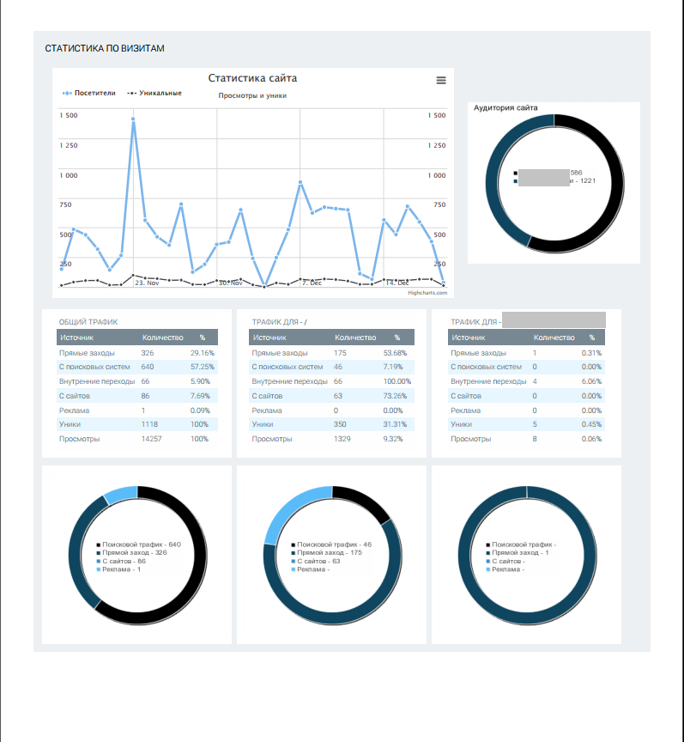Click Количество header in ТРАФИК ДЛЯ - / table
This screenshot has height=742, width=684.
pos(355,338)
